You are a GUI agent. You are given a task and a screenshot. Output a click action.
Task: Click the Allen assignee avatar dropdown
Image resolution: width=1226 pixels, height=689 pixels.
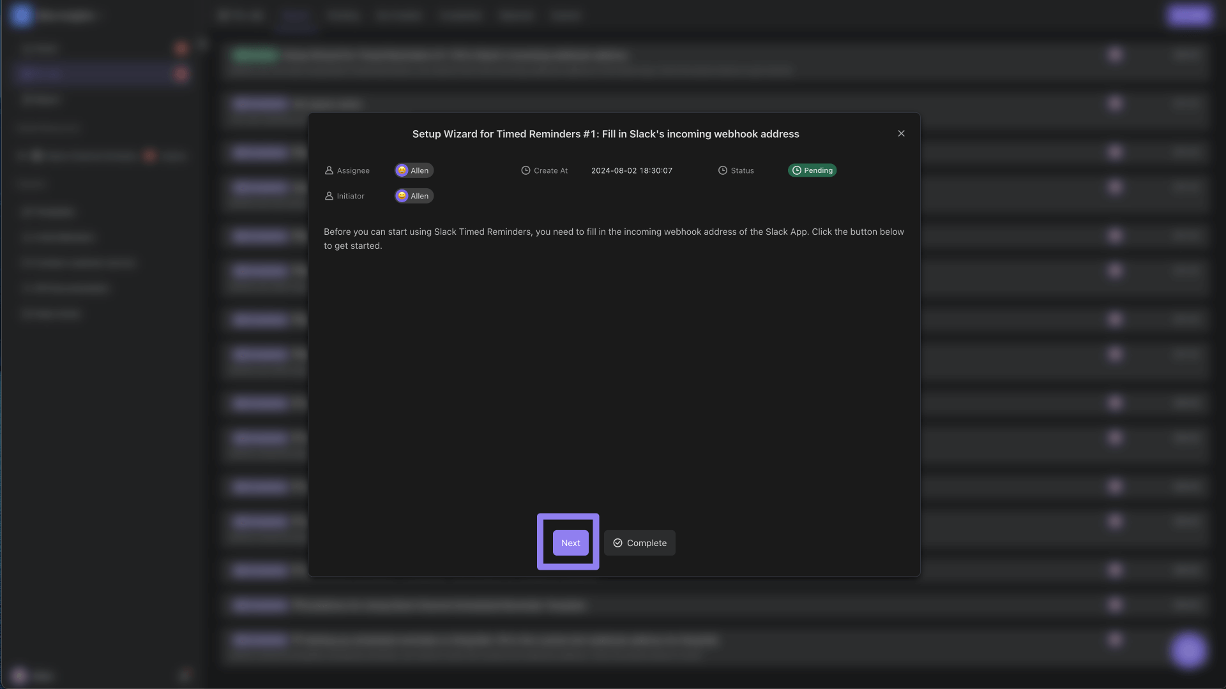[412, 171]
